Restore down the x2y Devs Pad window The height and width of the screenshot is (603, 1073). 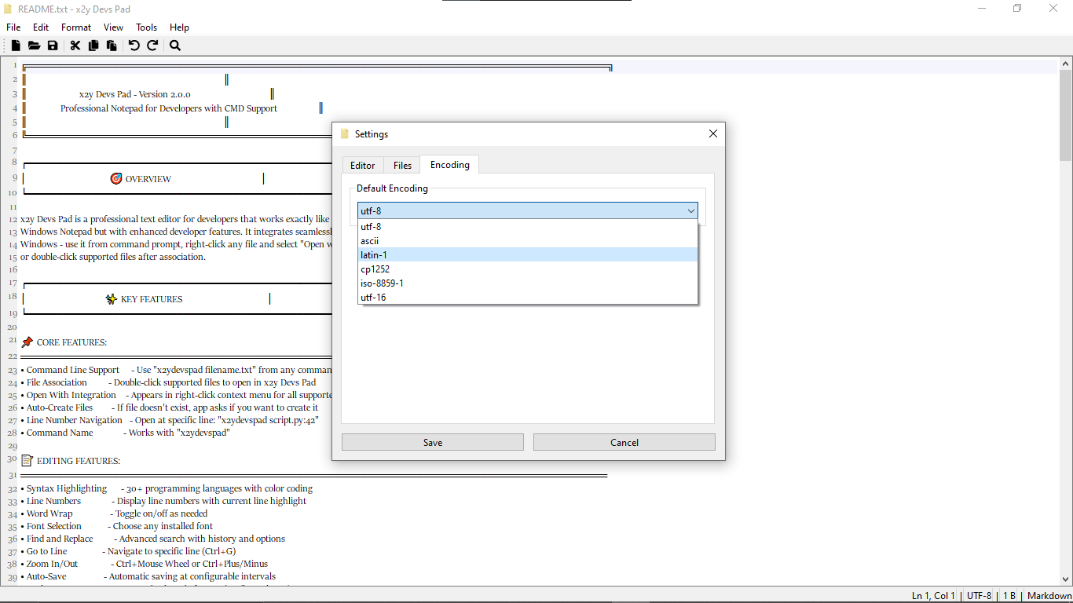point(1017,9)
